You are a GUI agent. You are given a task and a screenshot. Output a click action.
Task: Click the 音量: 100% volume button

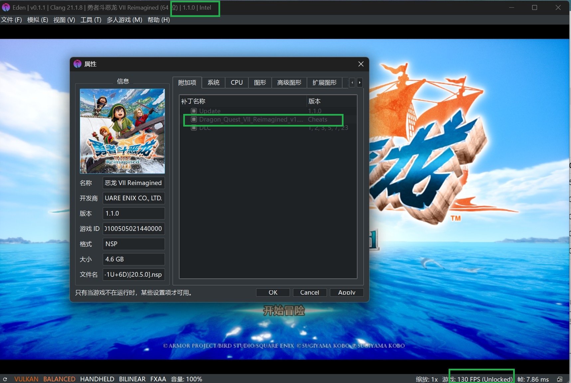coord(187,379)
